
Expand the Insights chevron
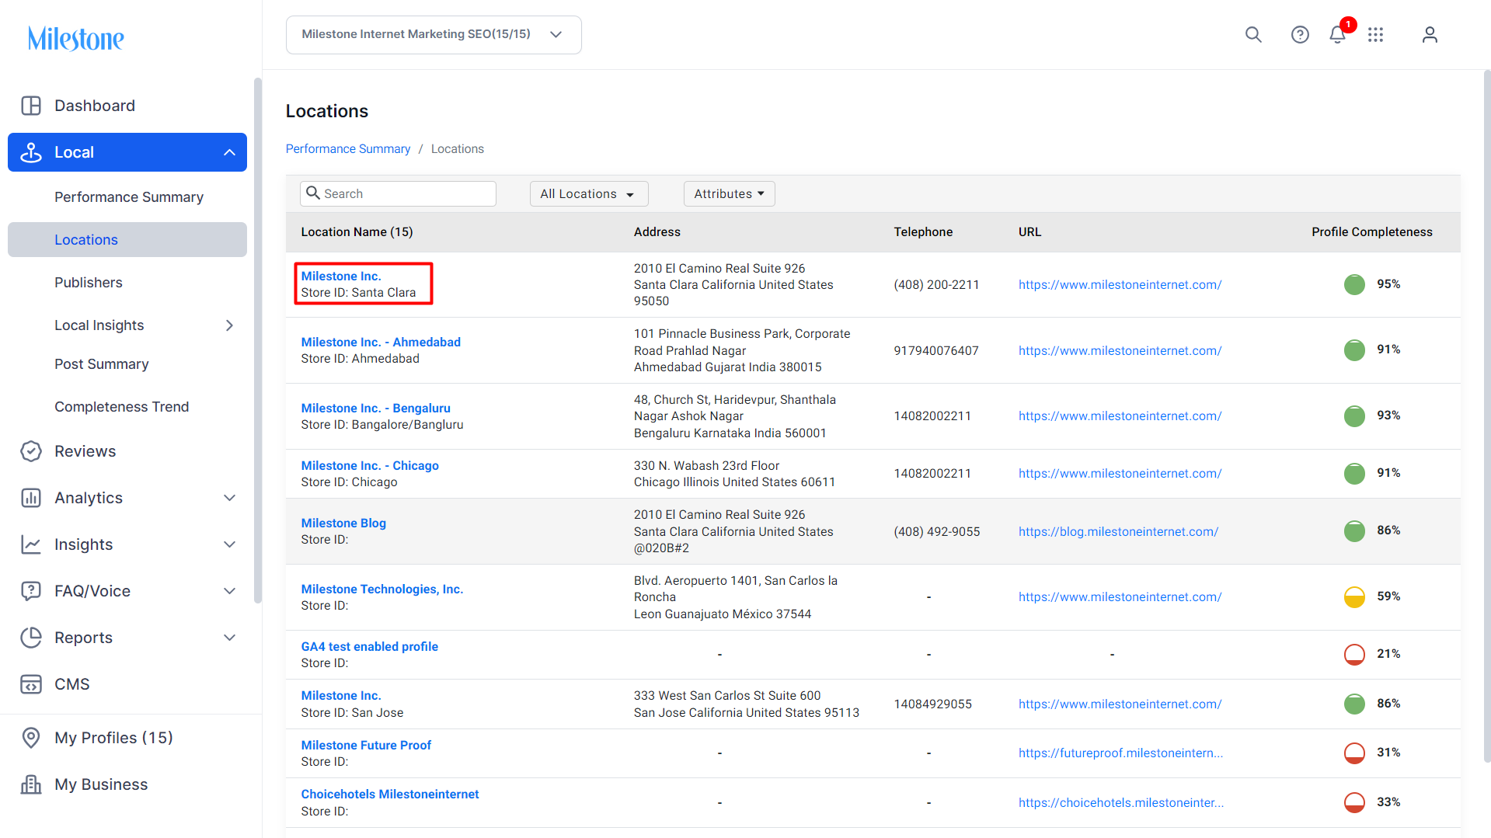click(229, 544)
